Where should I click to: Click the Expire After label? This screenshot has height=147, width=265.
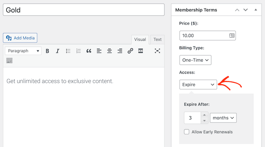pos(197,104)
